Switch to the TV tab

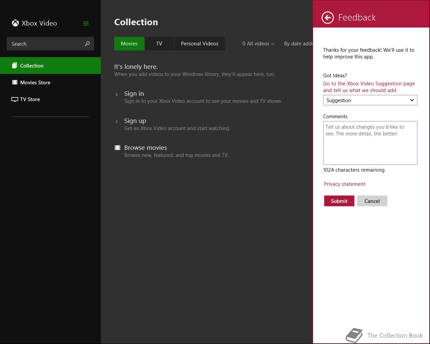coord(159,44)
